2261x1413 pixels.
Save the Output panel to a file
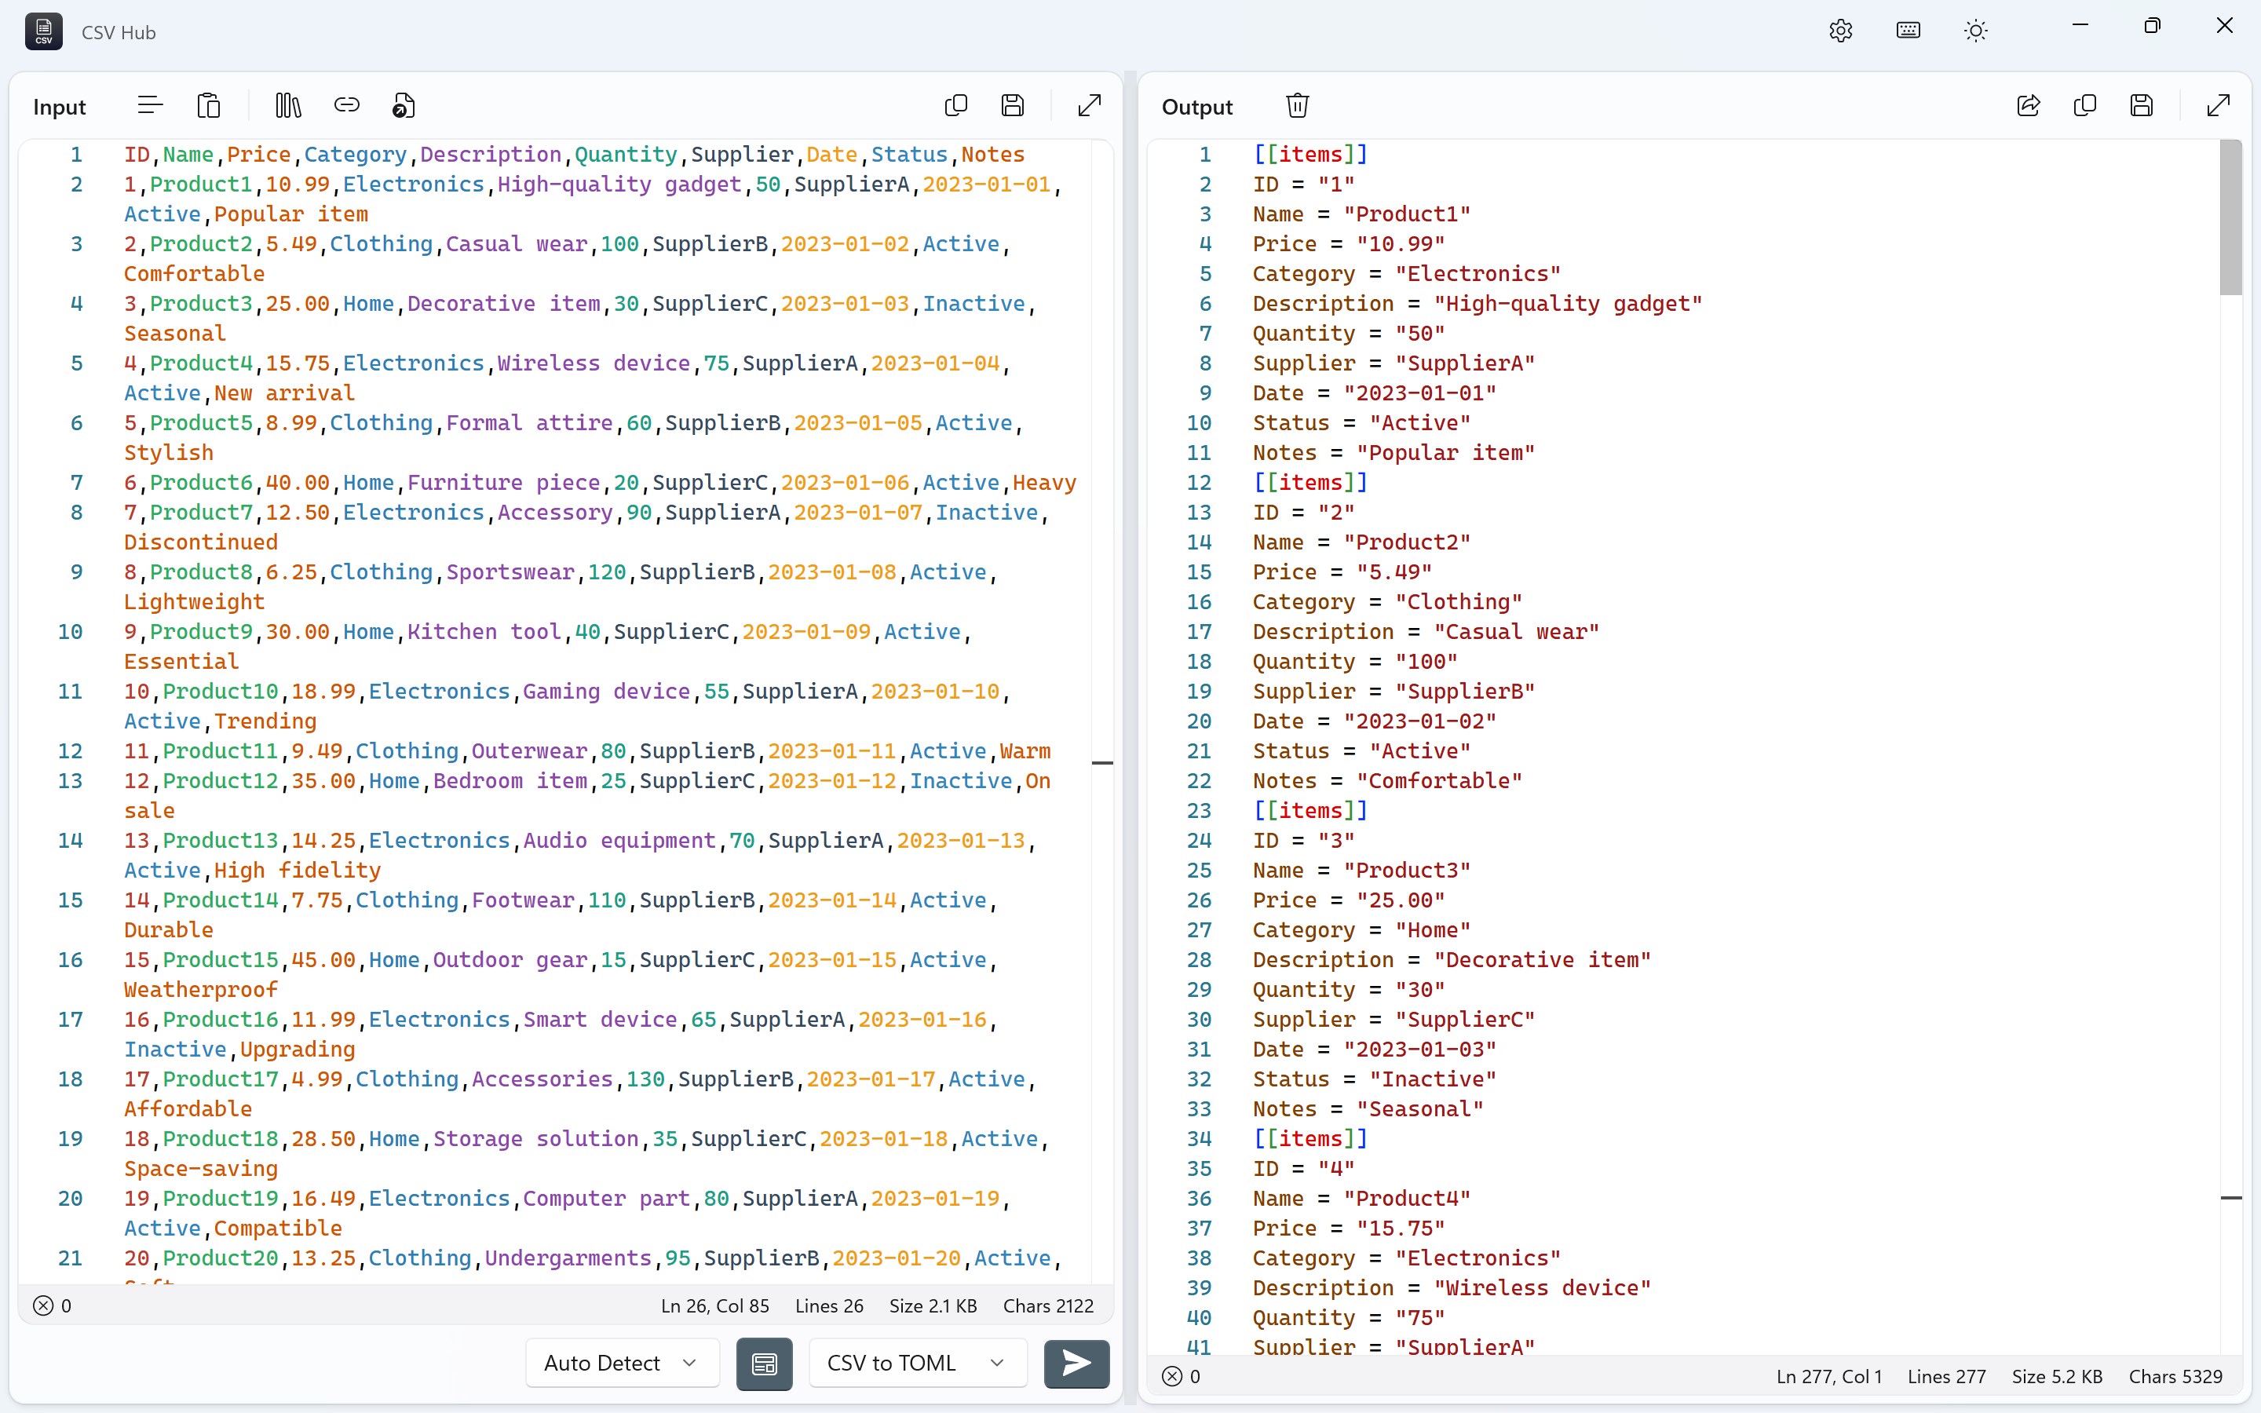(x=2142, y=104)
